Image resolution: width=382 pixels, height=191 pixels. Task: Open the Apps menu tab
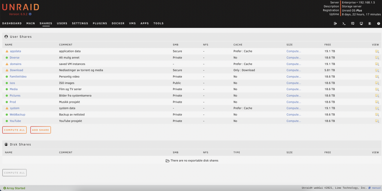tap(145, 23)
